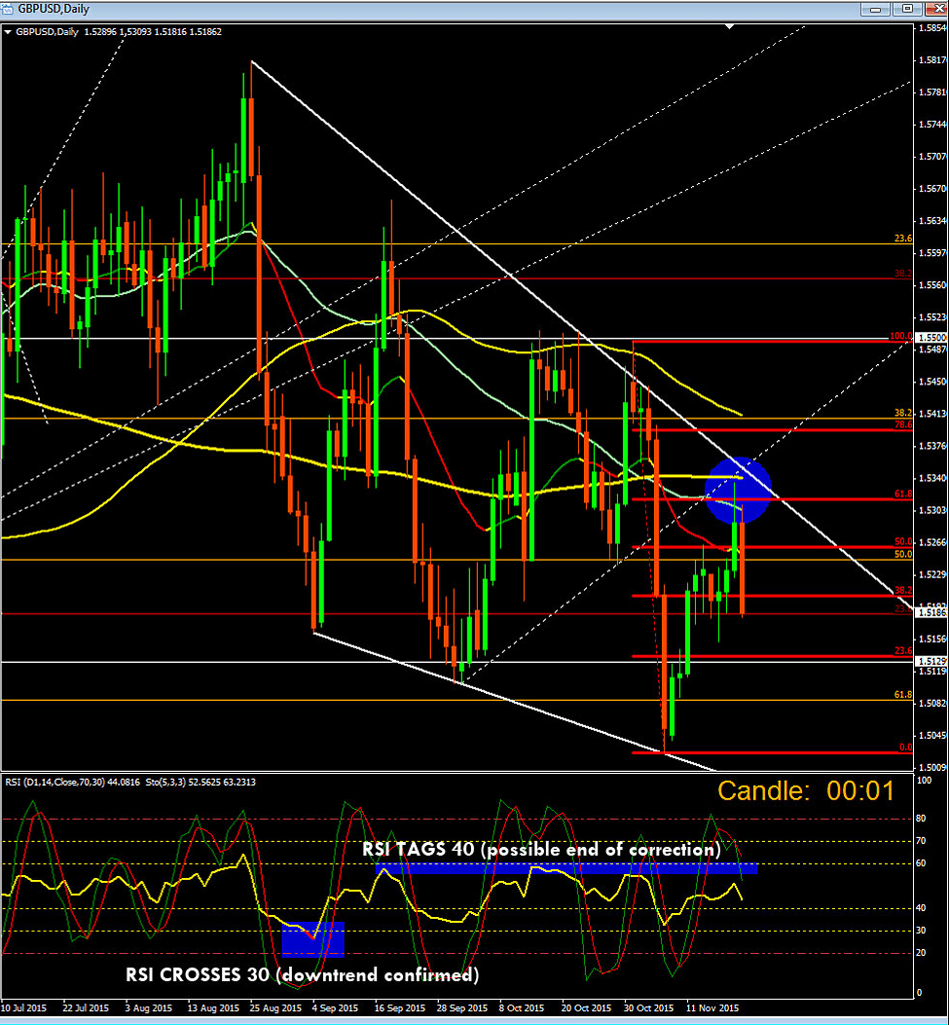
Task: Select the 61.8 Fibonacci retracement label
Action: [x=905, y=494]
